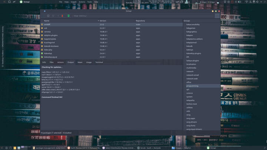267x150 pixels.
Task: Select the kdesdk group
Action: point(189,46)
